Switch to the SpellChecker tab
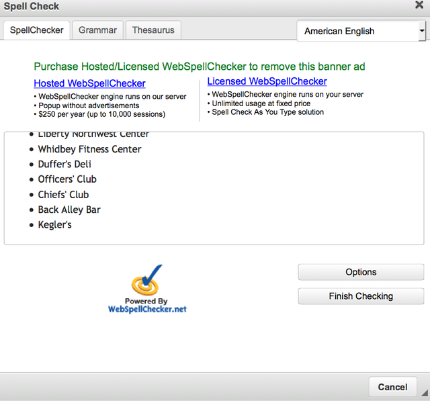This screenshot has height=401, width=430. coord(36,30)
